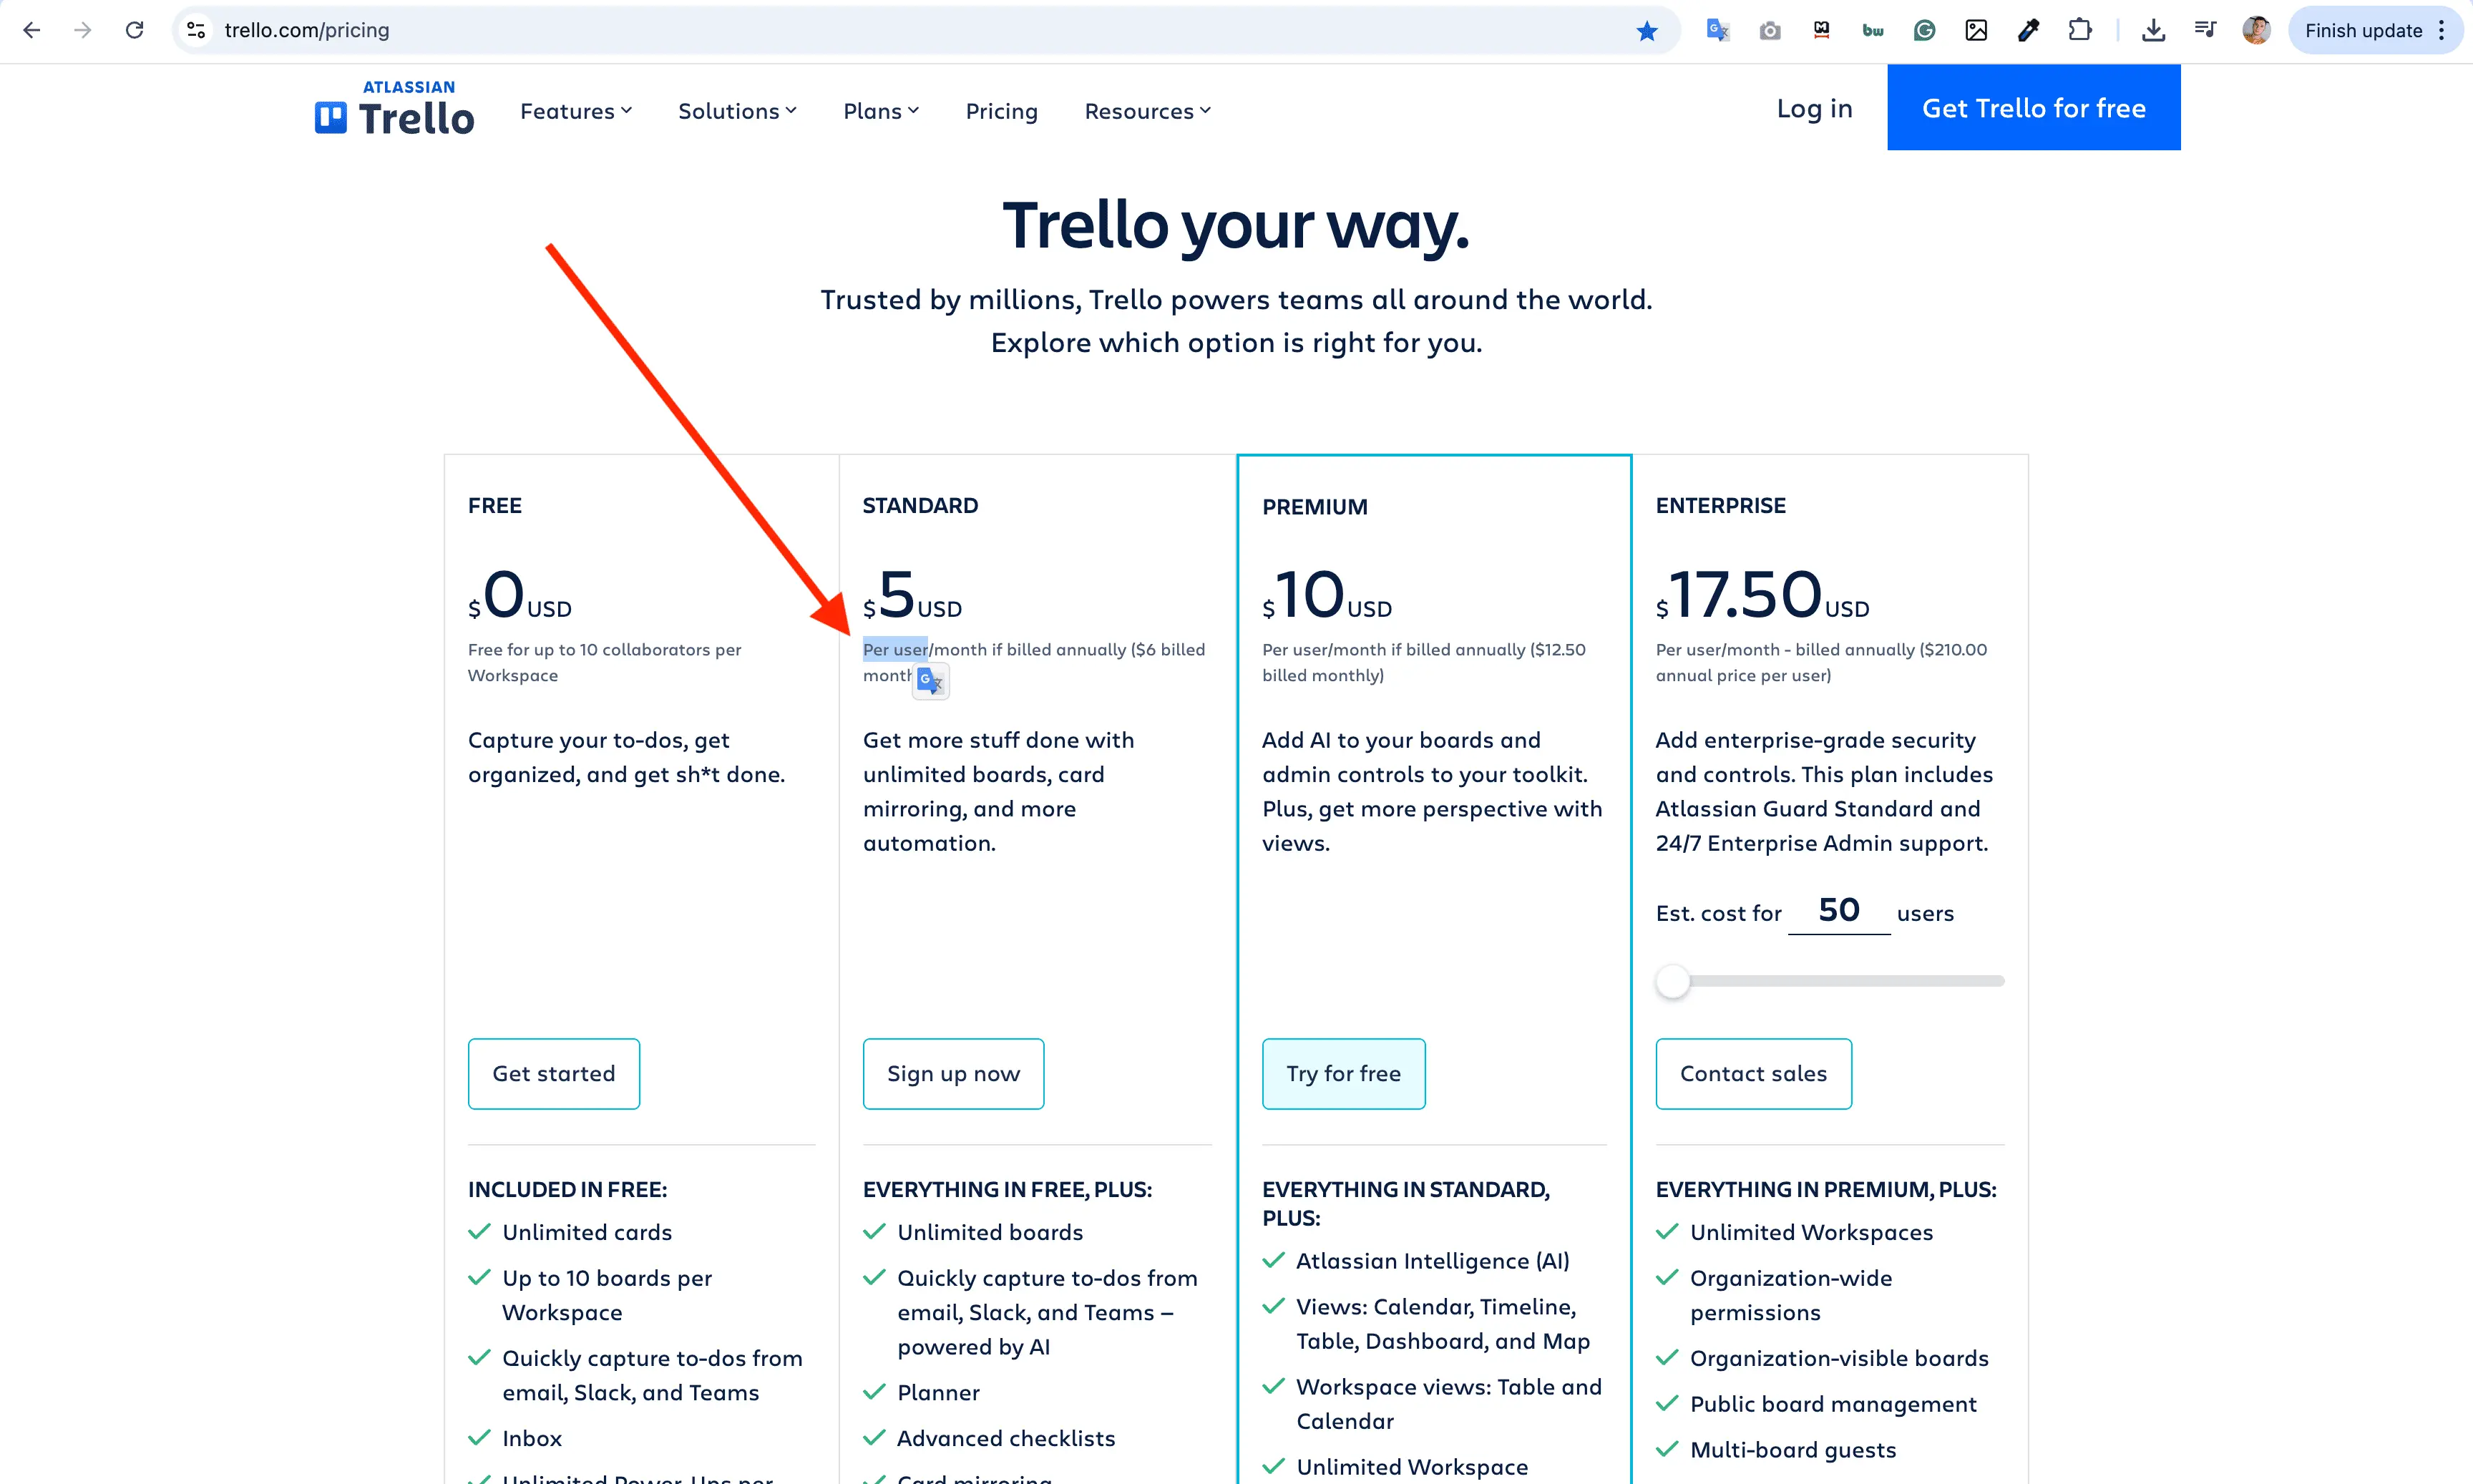Go back with the browser back arrow
The width and height of the screenshot is (2473, 1484).
(x=32, y=30)
